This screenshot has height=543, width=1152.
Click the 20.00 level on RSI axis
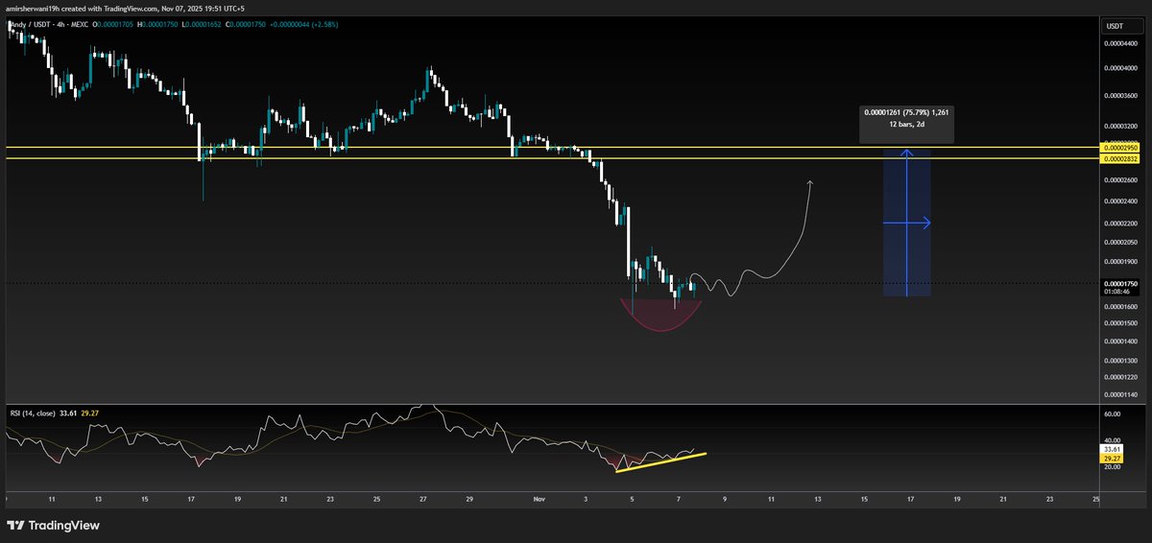(1113, 467)
